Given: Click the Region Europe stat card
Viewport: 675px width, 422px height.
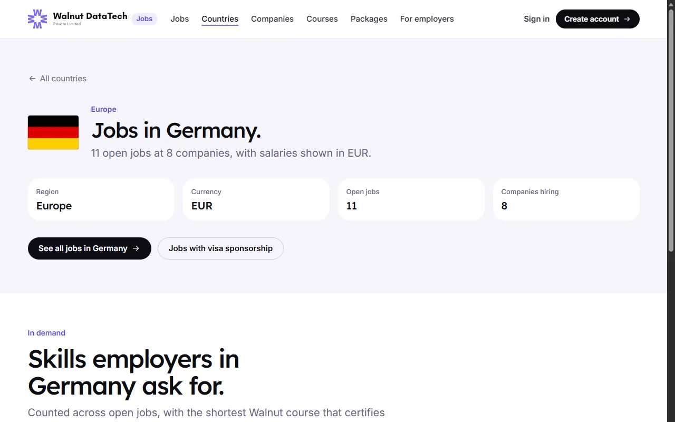Looking at the screenshot, I should [x=101, y=199].
